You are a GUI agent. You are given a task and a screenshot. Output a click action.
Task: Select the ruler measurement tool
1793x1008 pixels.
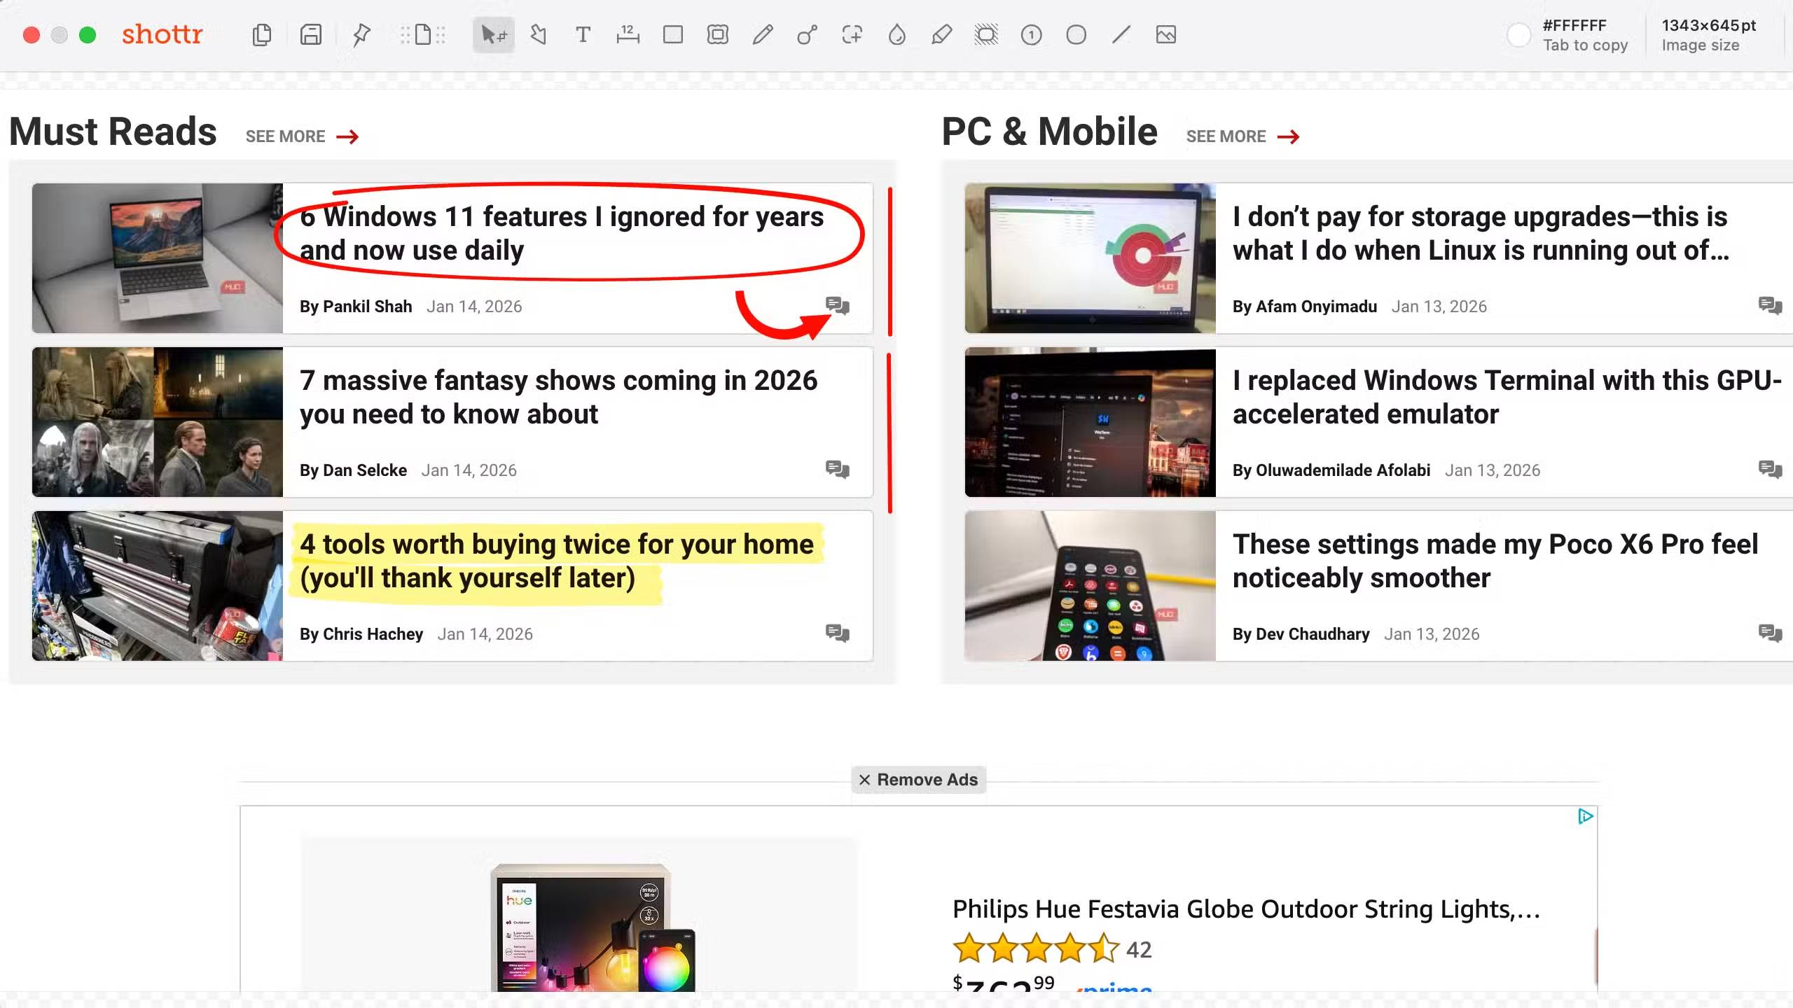coord(628,34)
